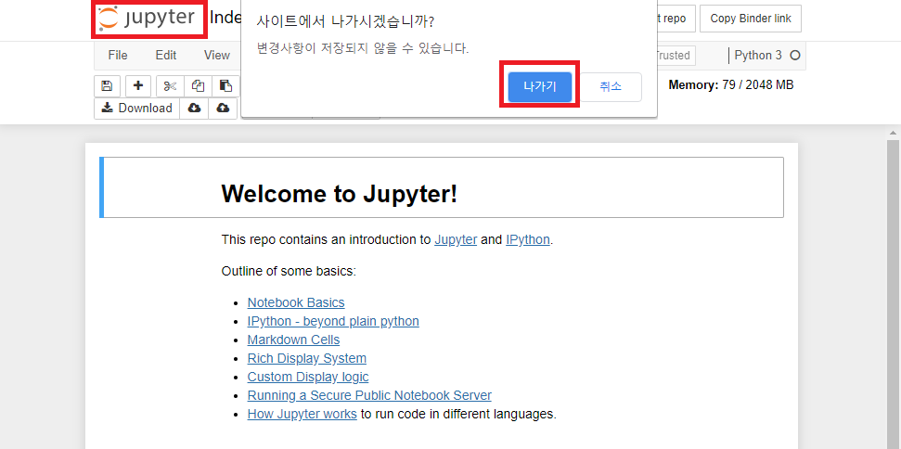Open Running a Secure Public Notebook Server link
This screenshot has width=901, height=449.
point(369,395)
